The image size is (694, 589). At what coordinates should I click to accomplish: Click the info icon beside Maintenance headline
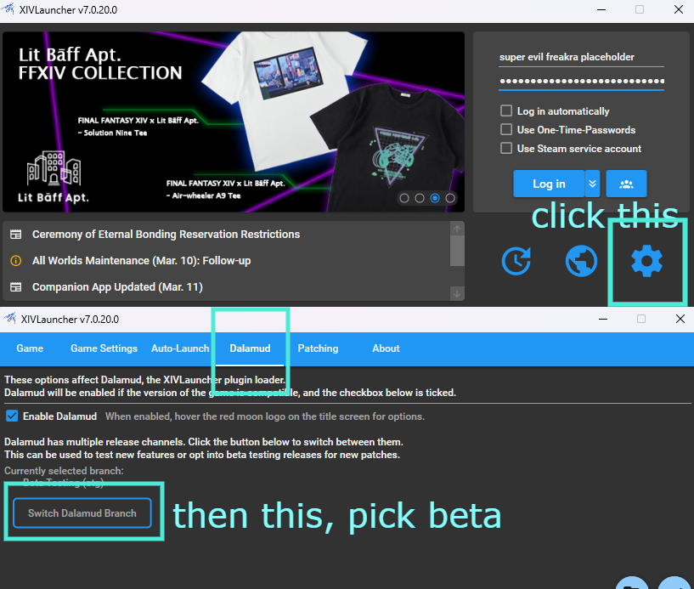coord(16,260)
